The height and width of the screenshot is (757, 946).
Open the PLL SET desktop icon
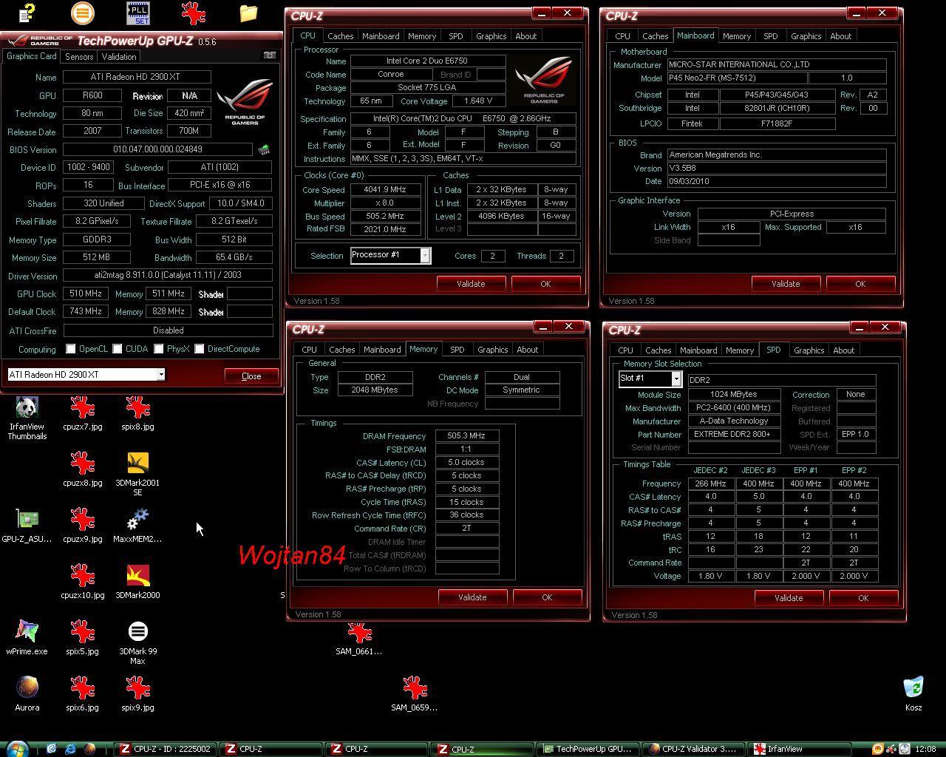[x=137, y=13]
